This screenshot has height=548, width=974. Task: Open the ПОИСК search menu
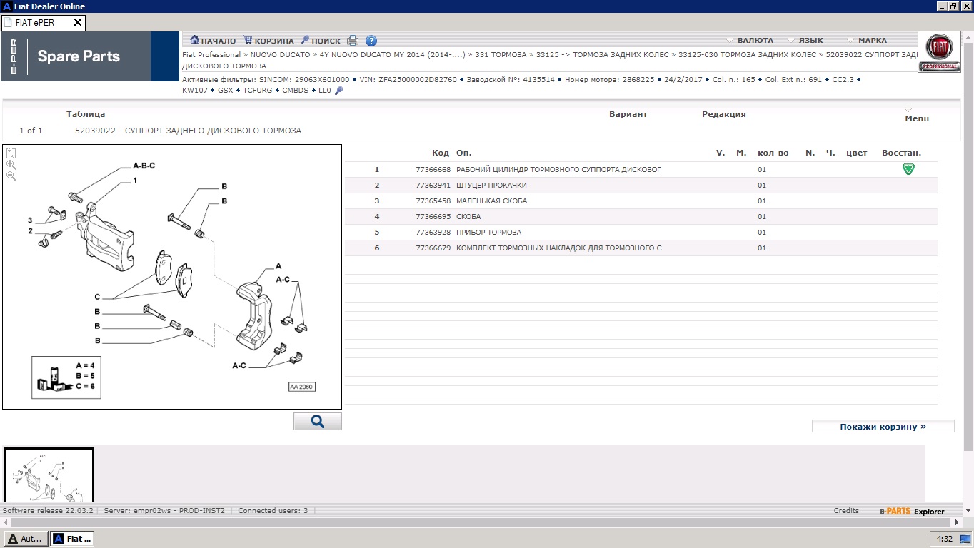click(x=321, y=41)
